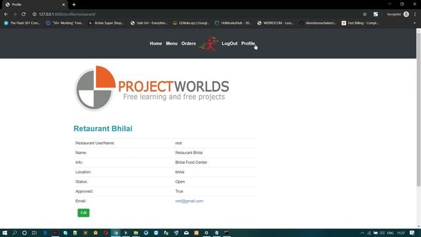Click the ProjectWorlds logo image
Screen dimensions: 421x237
pyautogui.click(x=152, y=88)
